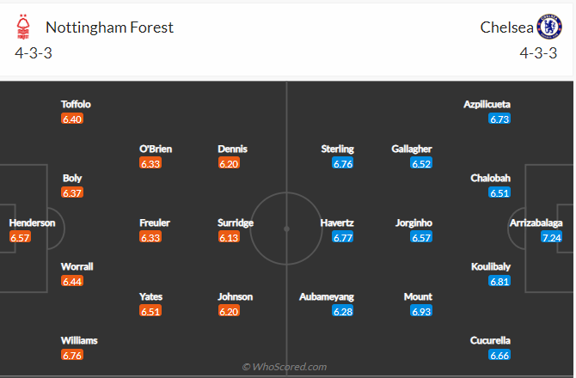Viewport: 576px width, 378px height.
Task: Select player Boly on the pitch
Action: [x=73, y=179]
